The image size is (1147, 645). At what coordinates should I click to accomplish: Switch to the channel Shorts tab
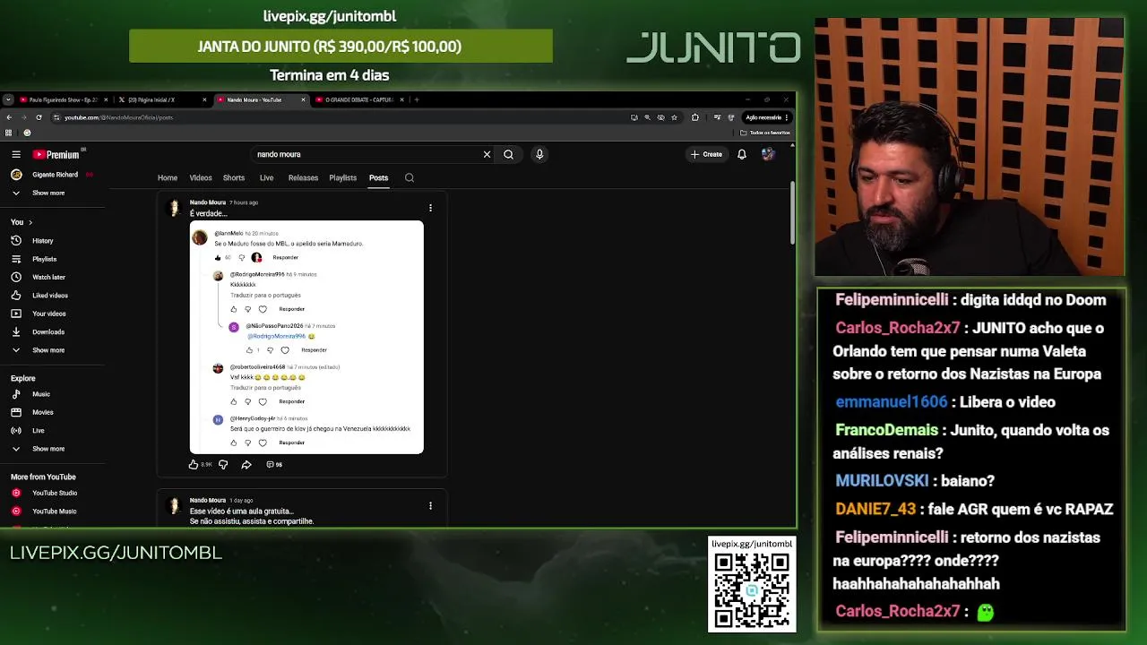[234, 177]
